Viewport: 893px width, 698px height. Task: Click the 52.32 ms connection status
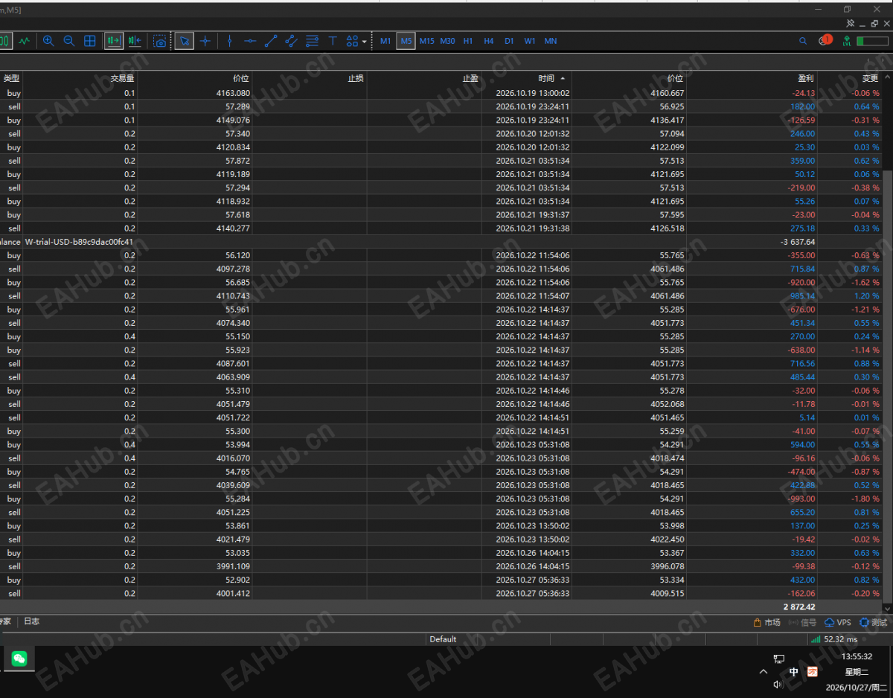834,639
